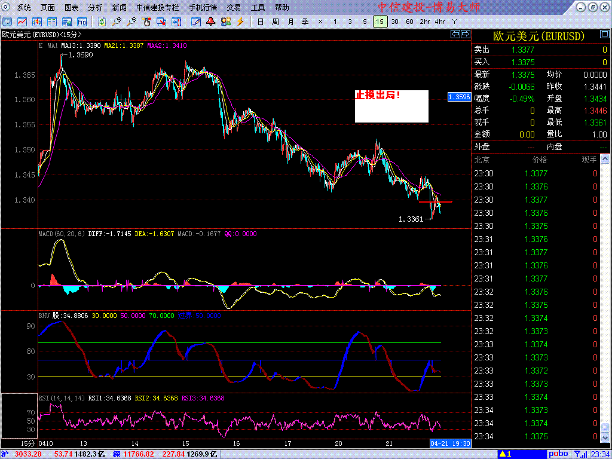Screen dimensions: 612x459
Task: Open the 分析 menu
Action: [x=95, y=7]
